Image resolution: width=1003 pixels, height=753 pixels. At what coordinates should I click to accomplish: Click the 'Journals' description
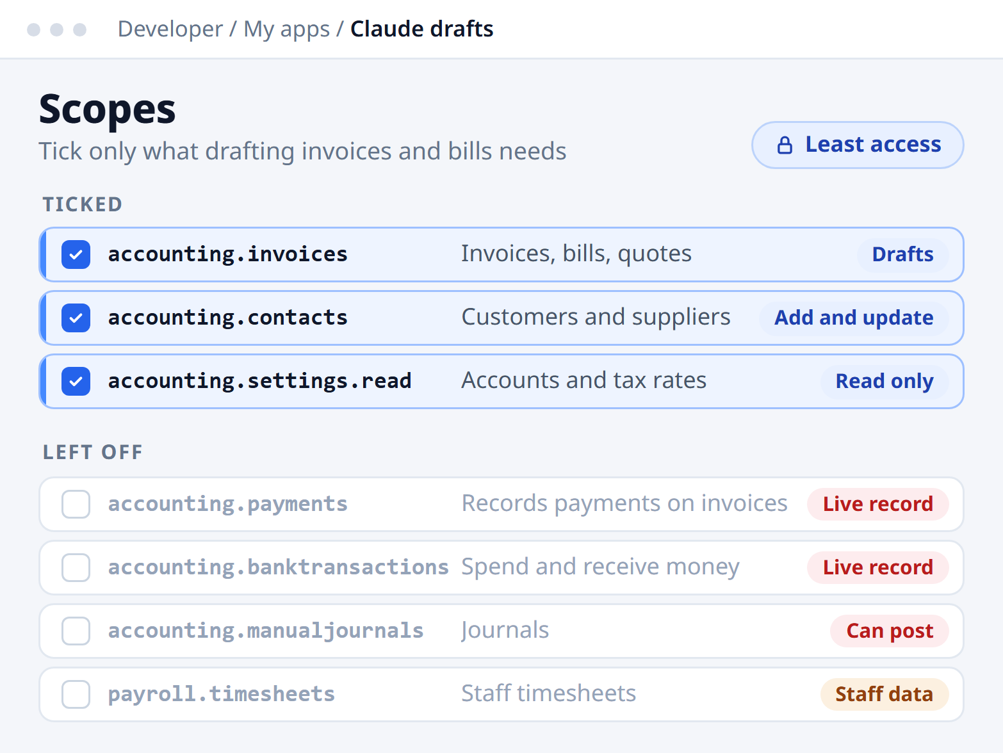(505, 631)
